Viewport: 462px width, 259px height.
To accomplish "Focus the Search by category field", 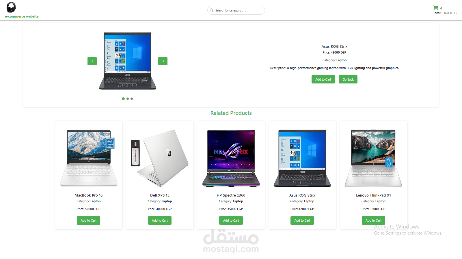I will (x=236, y=10).
